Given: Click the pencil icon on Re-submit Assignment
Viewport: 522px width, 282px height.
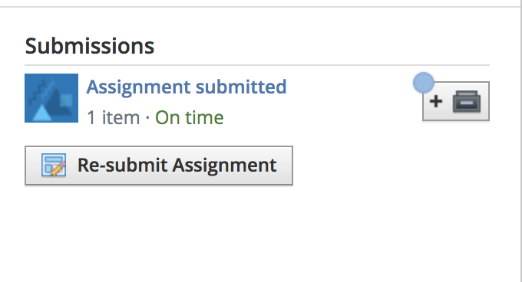Looking at the screenshot, I should [x=54, y=165].
